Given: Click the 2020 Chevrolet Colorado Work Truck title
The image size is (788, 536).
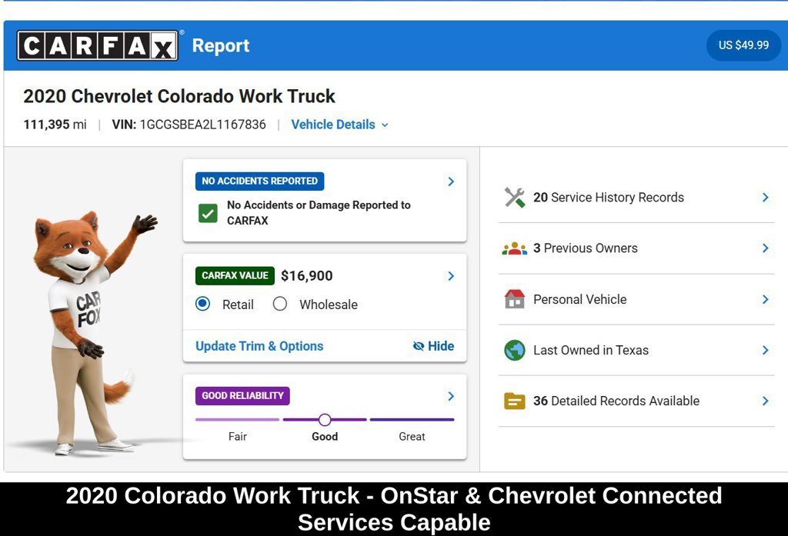Looking at the screenshot, I should (x=179, y=96).
